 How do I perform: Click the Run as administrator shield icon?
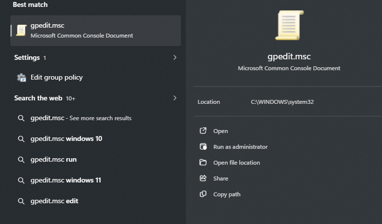[203, 146]
